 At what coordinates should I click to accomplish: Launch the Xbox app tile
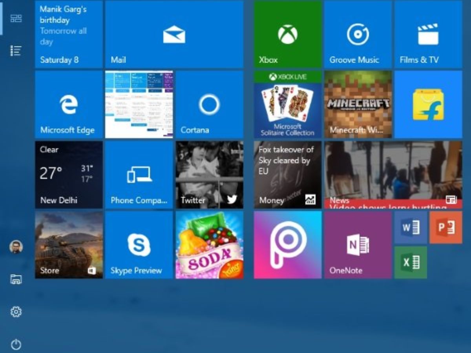(288, 35)
